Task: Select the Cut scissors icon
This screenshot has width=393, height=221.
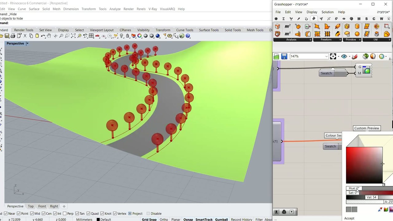Action: click(25, 36)
